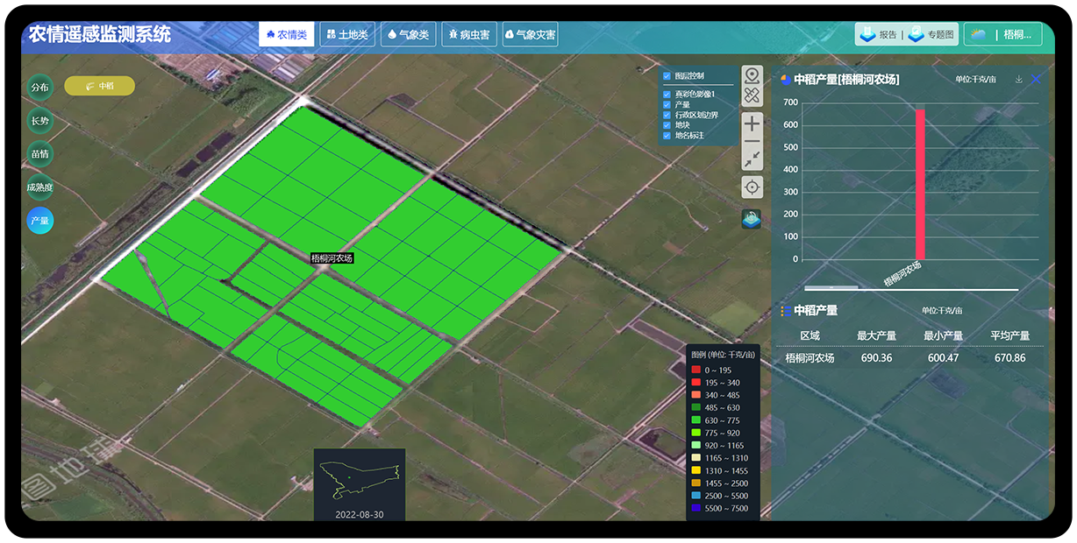The image size is (1077, 543).
Task: Click the 长势 side button
Action: (x=39, y=121)
